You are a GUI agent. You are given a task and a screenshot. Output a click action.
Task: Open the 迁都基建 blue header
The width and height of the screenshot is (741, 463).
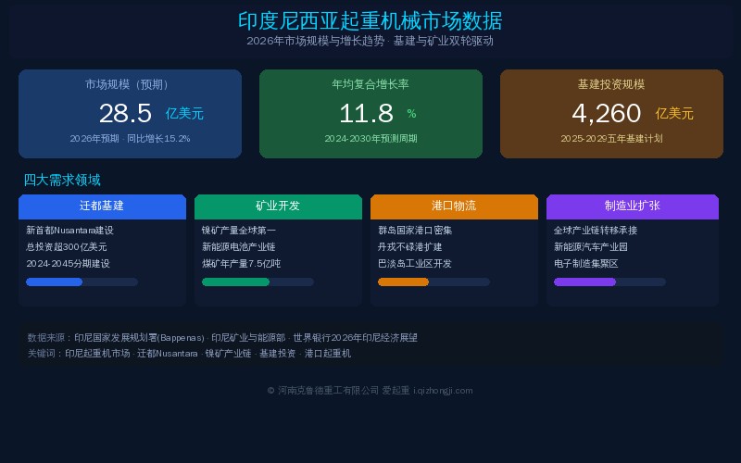pyautogui.click(x=102, y=206)
